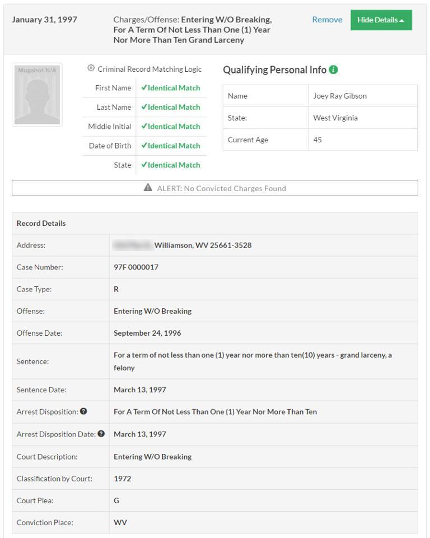Viewport: 430px width, 538px height.
Task: Click the Last Name Identical Match text
Action: [x=174, y=107]
